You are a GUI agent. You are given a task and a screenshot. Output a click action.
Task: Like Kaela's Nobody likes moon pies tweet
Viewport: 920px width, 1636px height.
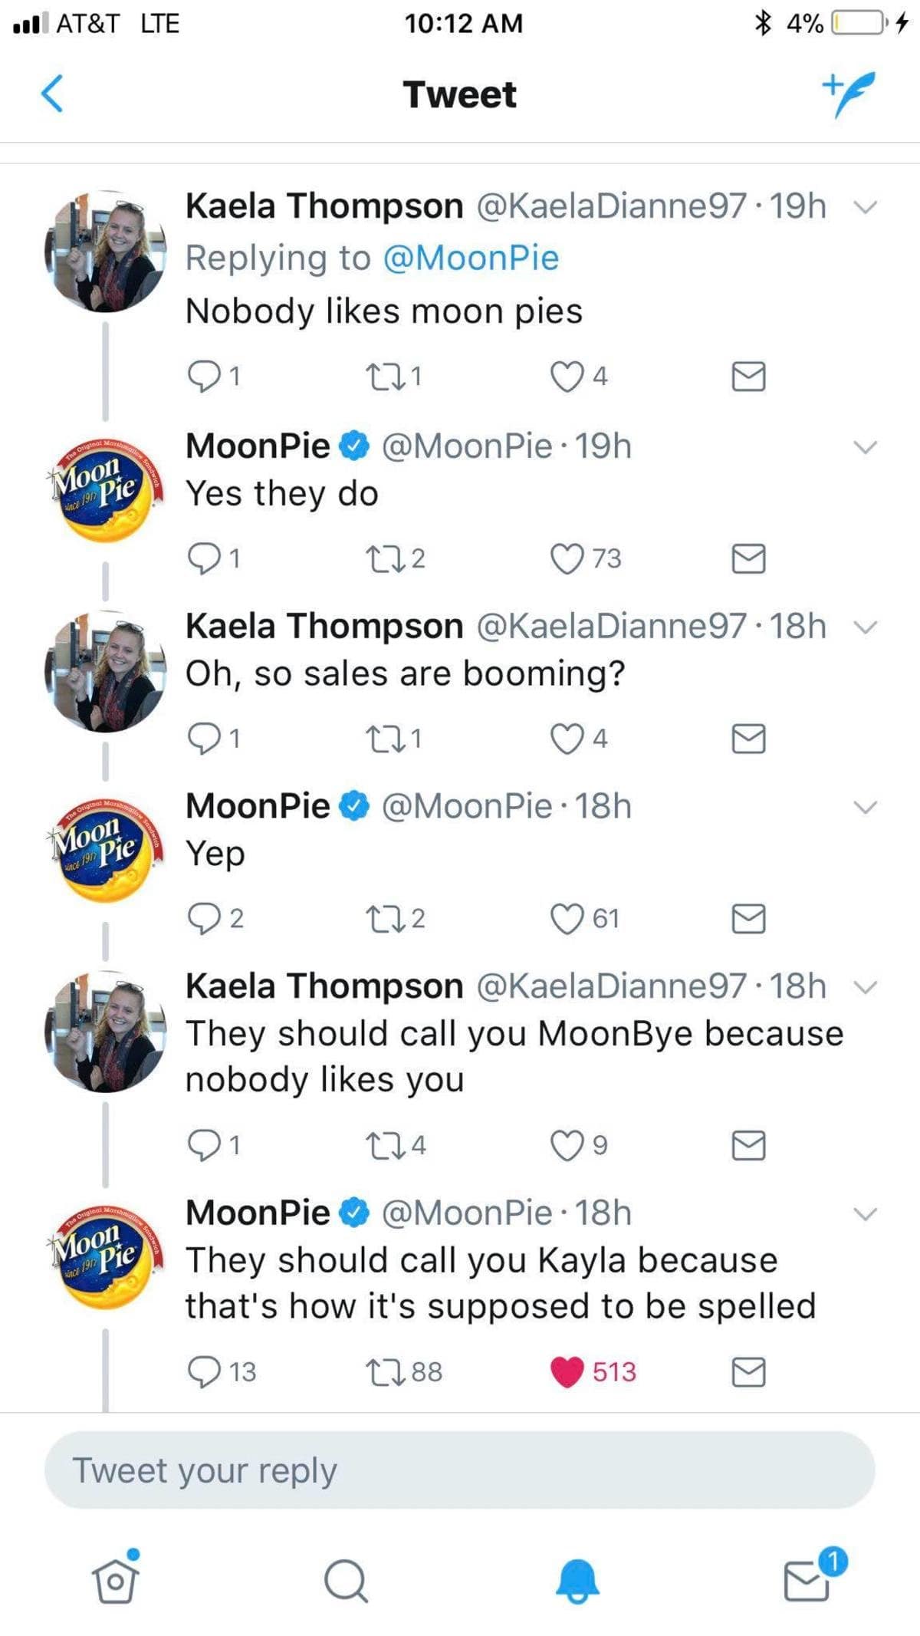pos(567,375)
